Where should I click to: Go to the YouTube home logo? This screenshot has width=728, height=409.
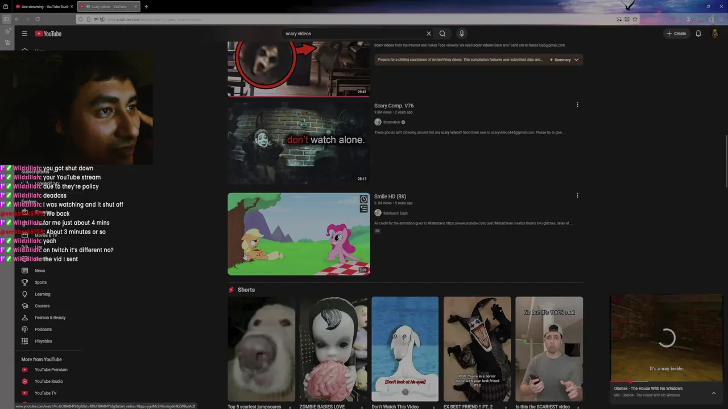[48, 34]
